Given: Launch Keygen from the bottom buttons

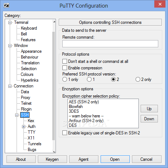Looking at the screenshot, I should point(52,159).
